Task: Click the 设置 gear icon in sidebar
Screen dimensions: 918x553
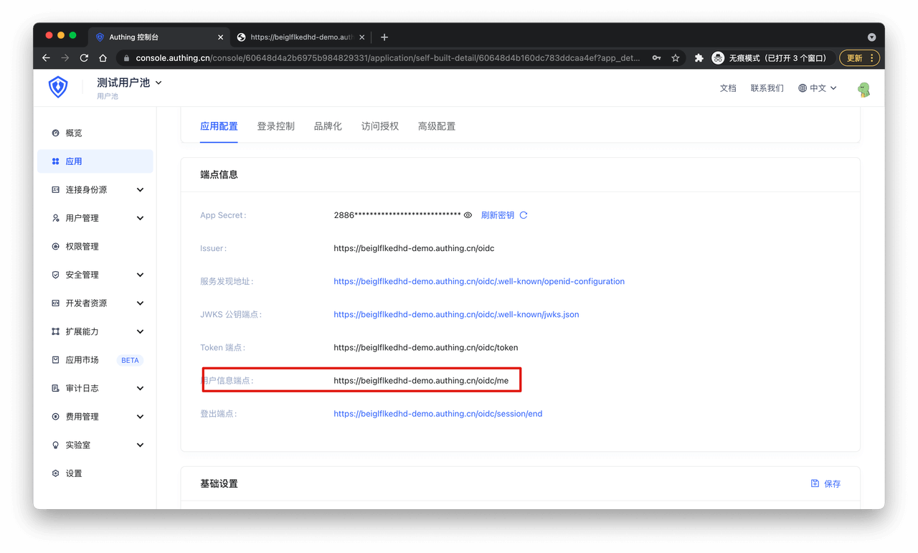Action: pos(55,473)
